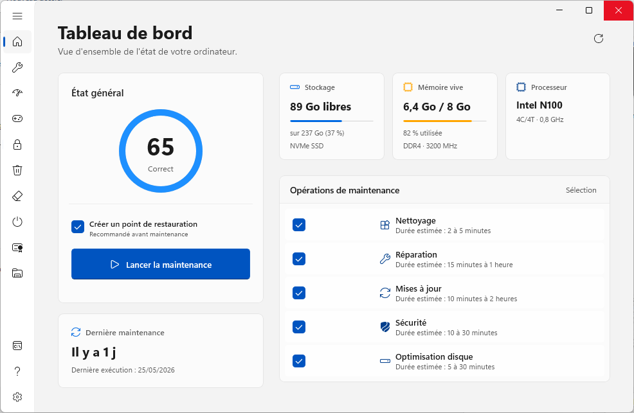Click 'Durée estimée : 10 à 30 minutes'
The image size is (634, 413).
446,333
